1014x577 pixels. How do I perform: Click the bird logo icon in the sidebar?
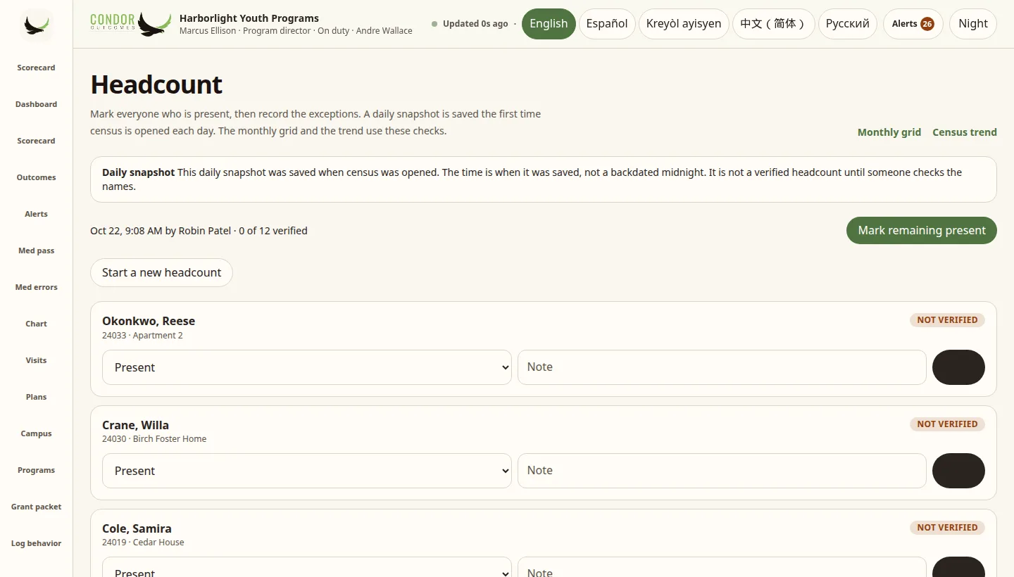(x=36, y=25)
